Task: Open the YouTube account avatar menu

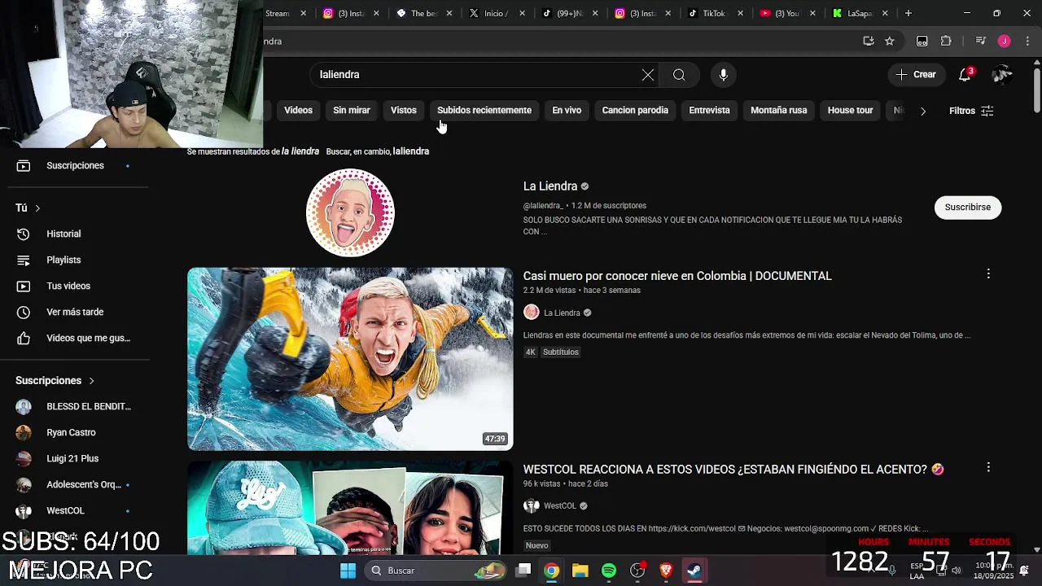Action: pyautogui.click(x=1002, y=75)
